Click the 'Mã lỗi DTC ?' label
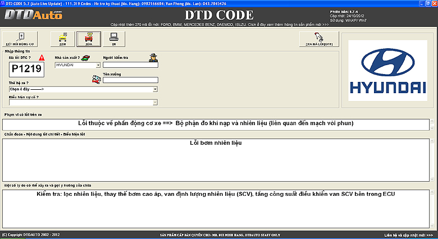 tap(20, 58)
